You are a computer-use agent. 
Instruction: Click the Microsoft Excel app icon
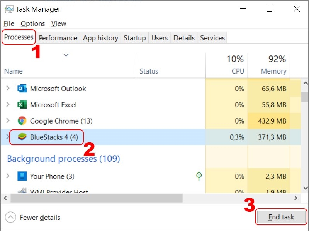coord(22,104)
